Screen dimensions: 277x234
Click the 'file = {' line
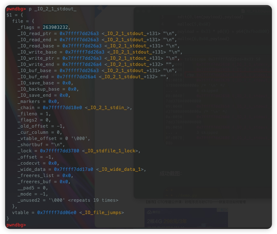click(x=23, y=21)
